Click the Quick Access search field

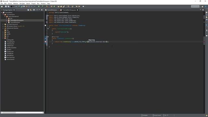pyautogui.click(x=195, y=6)
